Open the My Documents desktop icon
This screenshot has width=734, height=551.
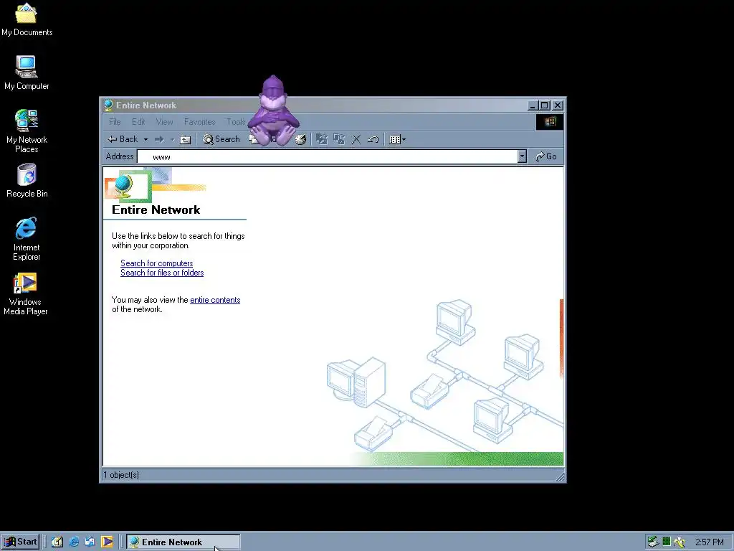27,19
